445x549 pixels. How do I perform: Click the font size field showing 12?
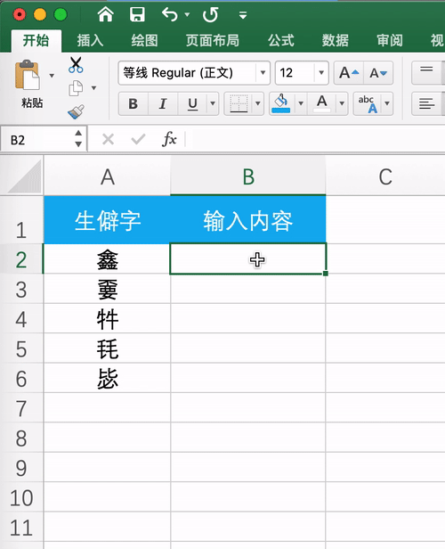295,73
